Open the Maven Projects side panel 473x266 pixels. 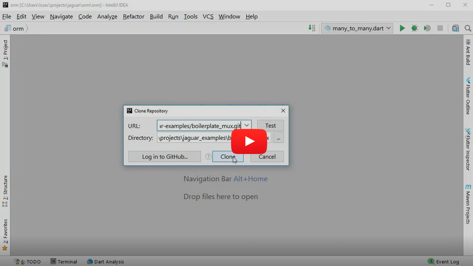pyautogui.click(x=468, y=204)
